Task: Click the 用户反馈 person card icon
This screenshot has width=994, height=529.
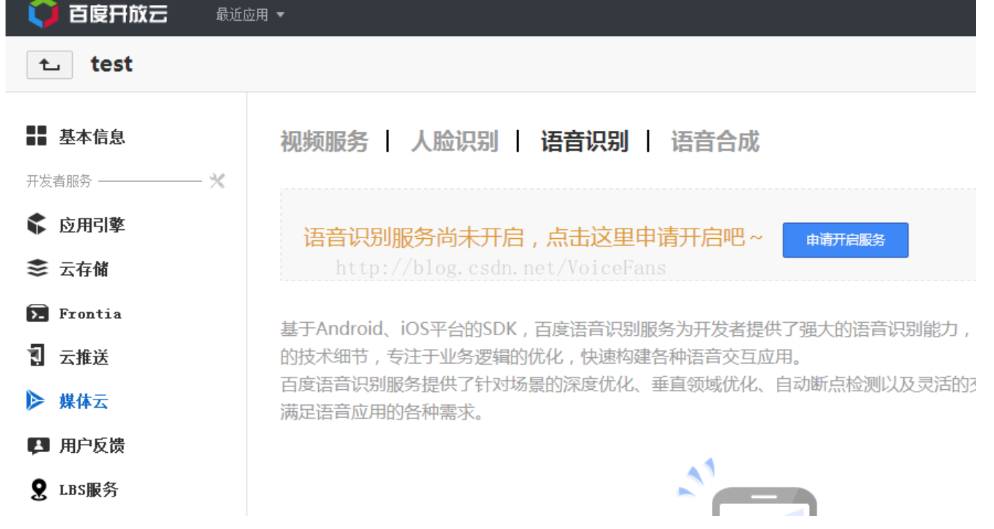Action: (37, 445)
